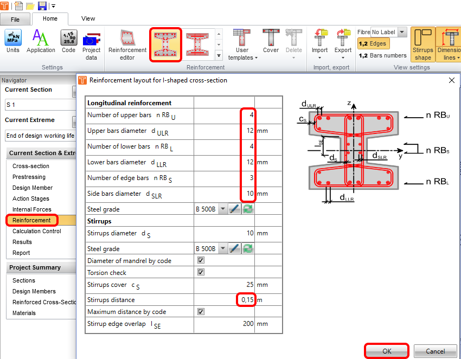This screenshot has width=461, height=359.
Task: Select the I-shaped reinforcement layout template
Action: click(165, 44)
